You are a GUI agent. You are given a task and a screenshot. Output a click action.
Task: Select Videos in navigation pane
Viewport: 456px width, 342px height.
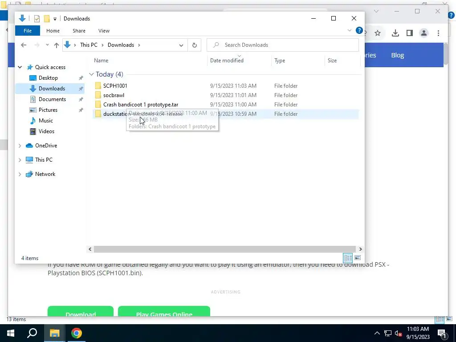tap(46, 131)
